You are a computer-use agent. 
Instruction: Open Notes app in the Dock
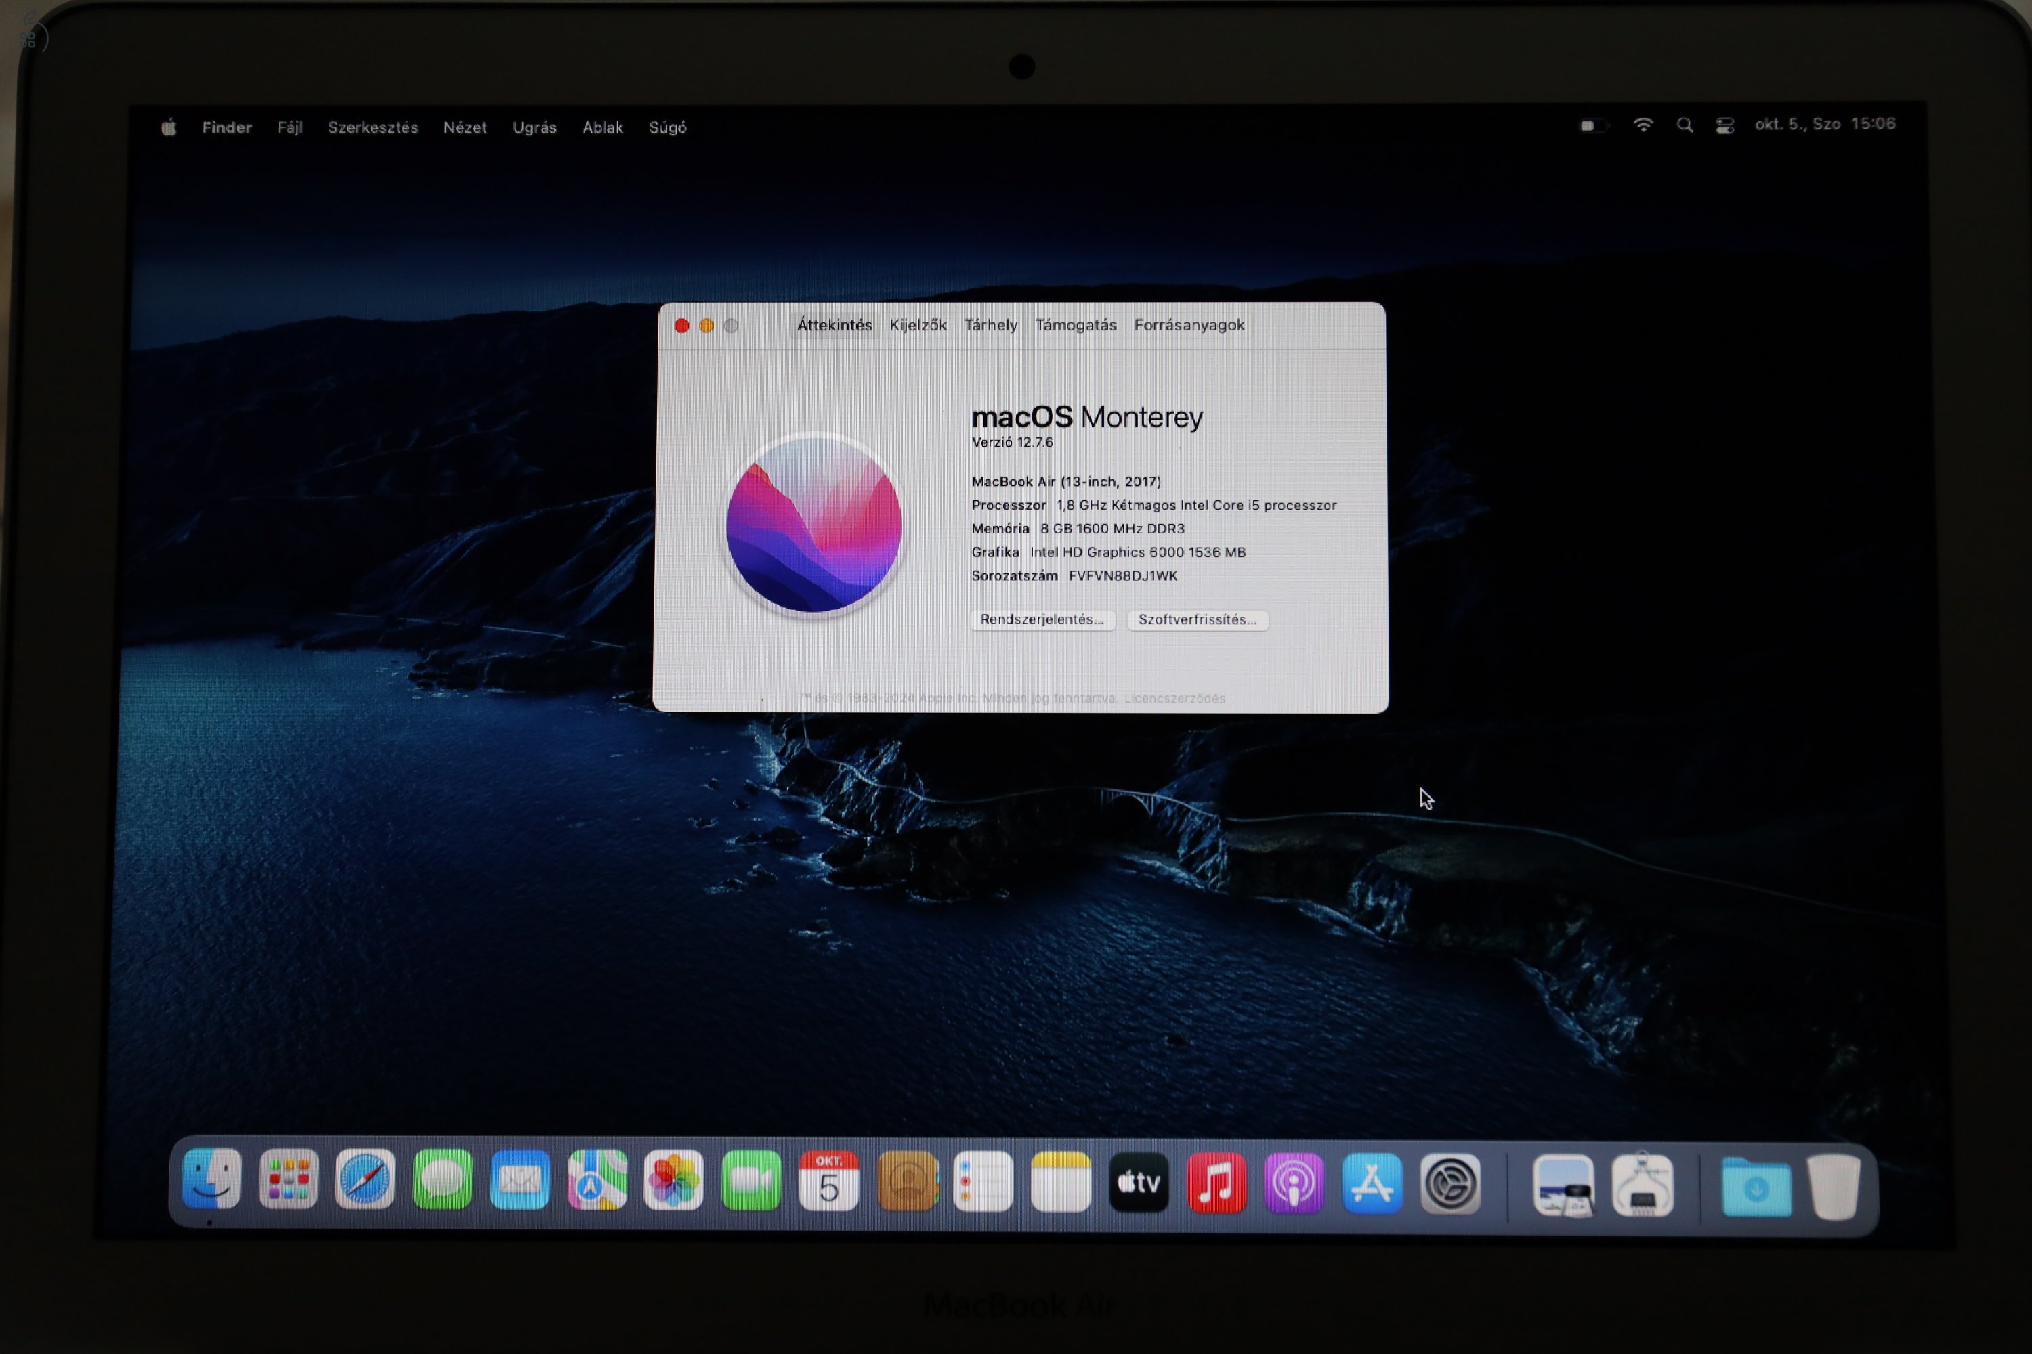pos(1061,1182)
